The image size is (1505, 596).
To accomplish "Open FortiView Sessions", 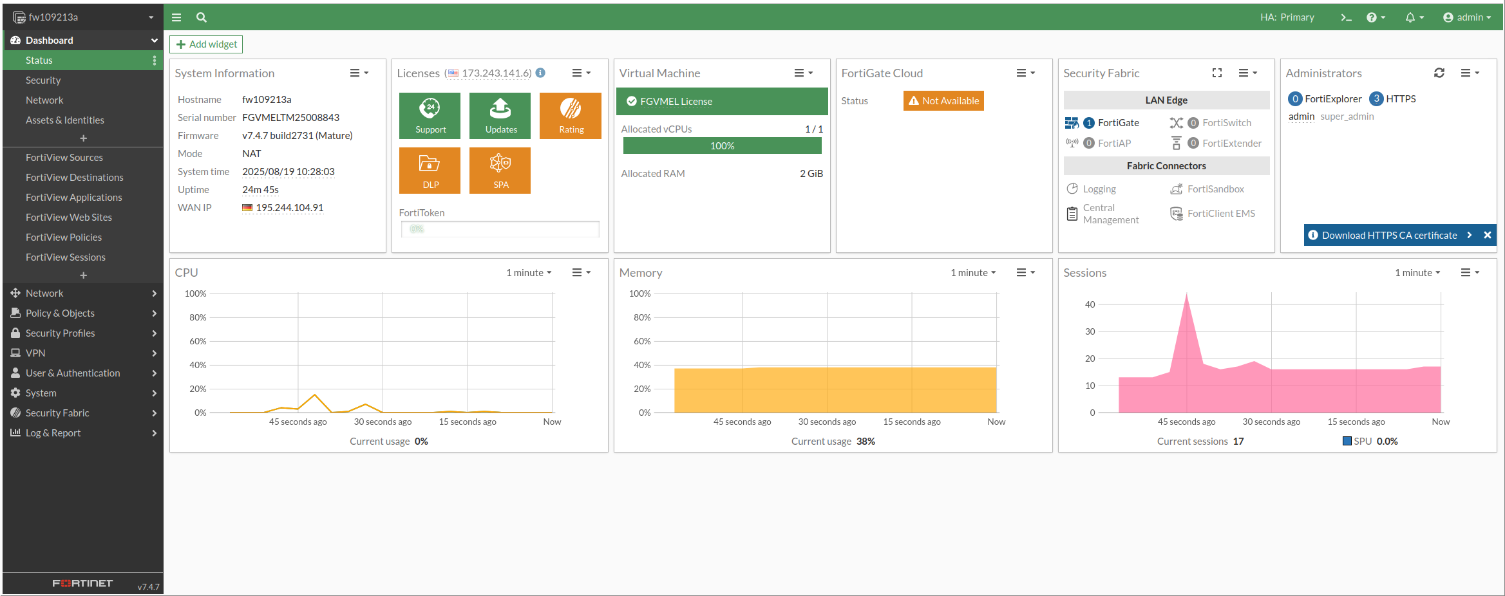I will pos(83,257).
